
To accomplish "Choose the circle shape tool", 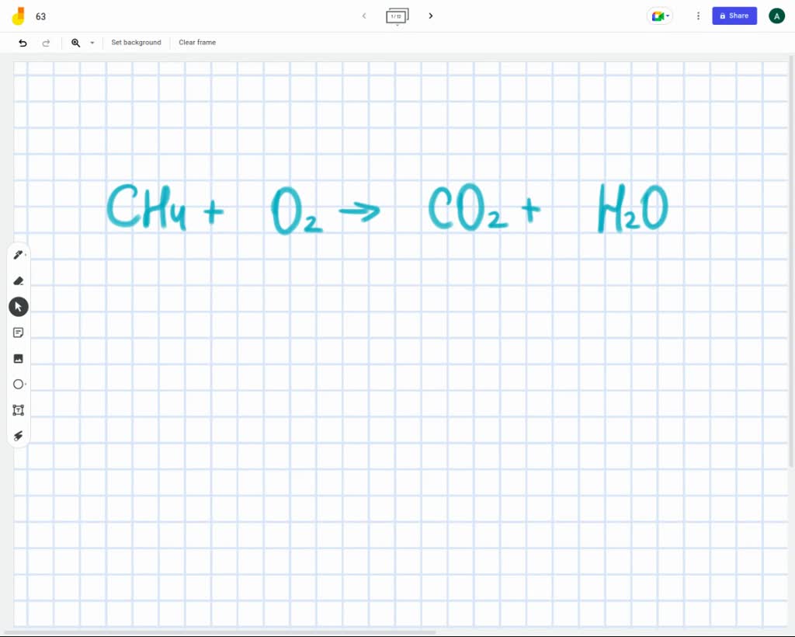I will click(x=18, y=384).
